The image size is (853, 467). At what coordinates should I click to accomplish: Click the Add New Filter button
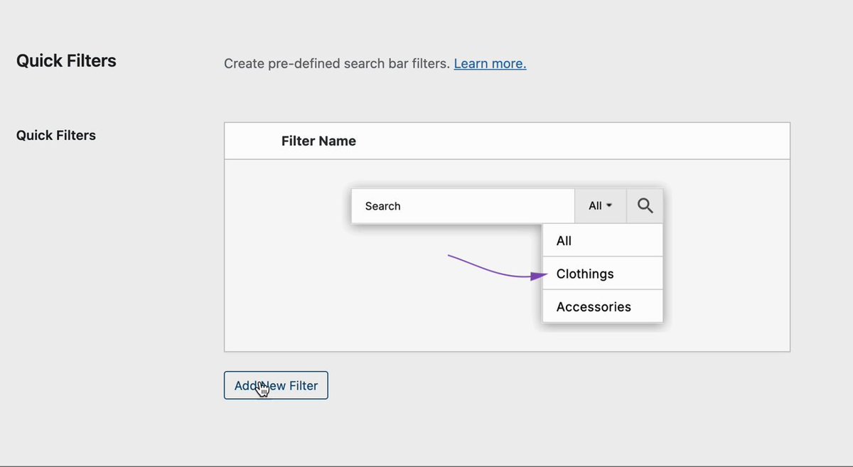click(x=276, y=385)
